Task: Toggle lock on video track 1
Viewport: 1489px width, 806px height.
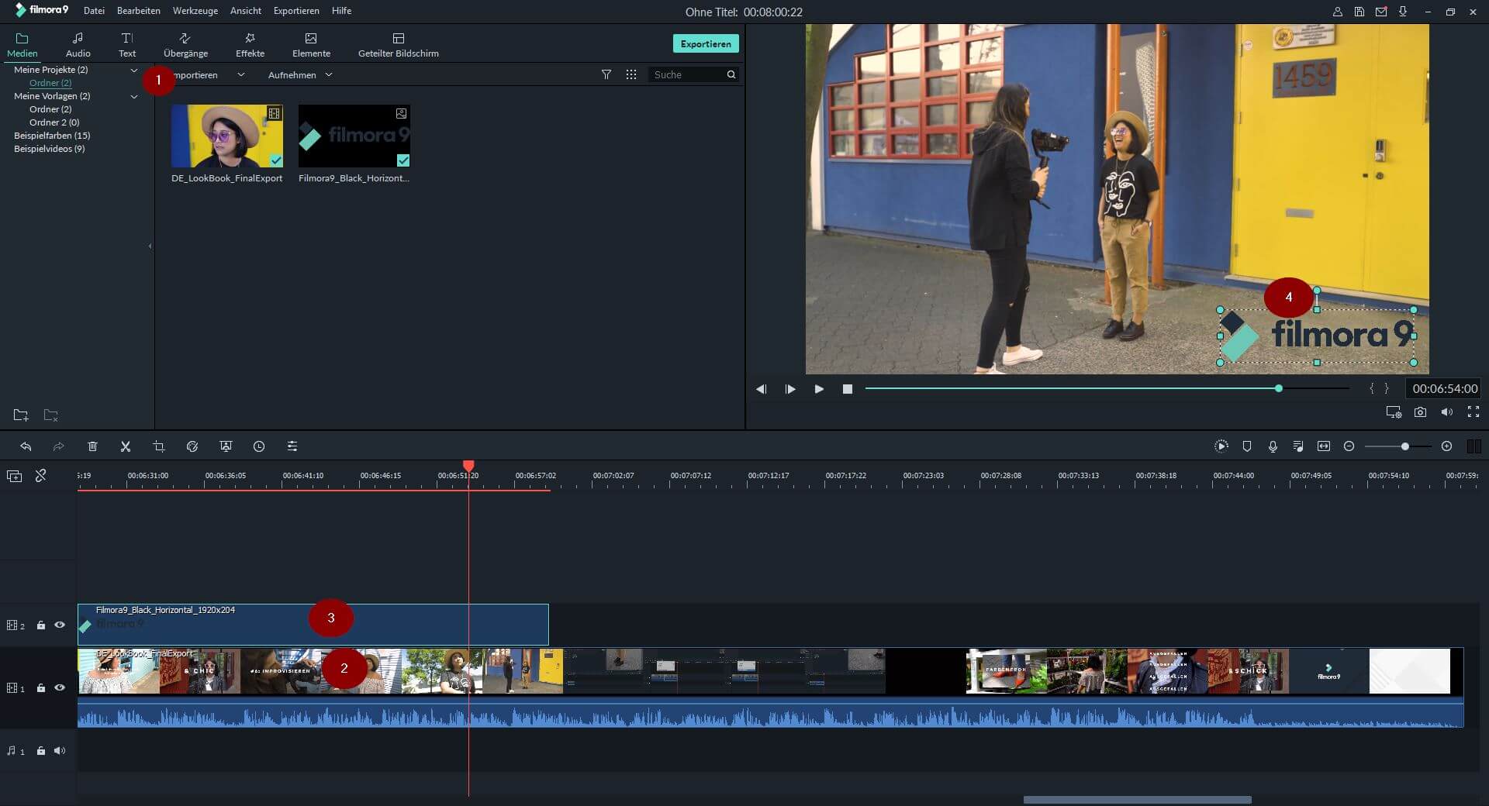Action: [x=41, y=688]
